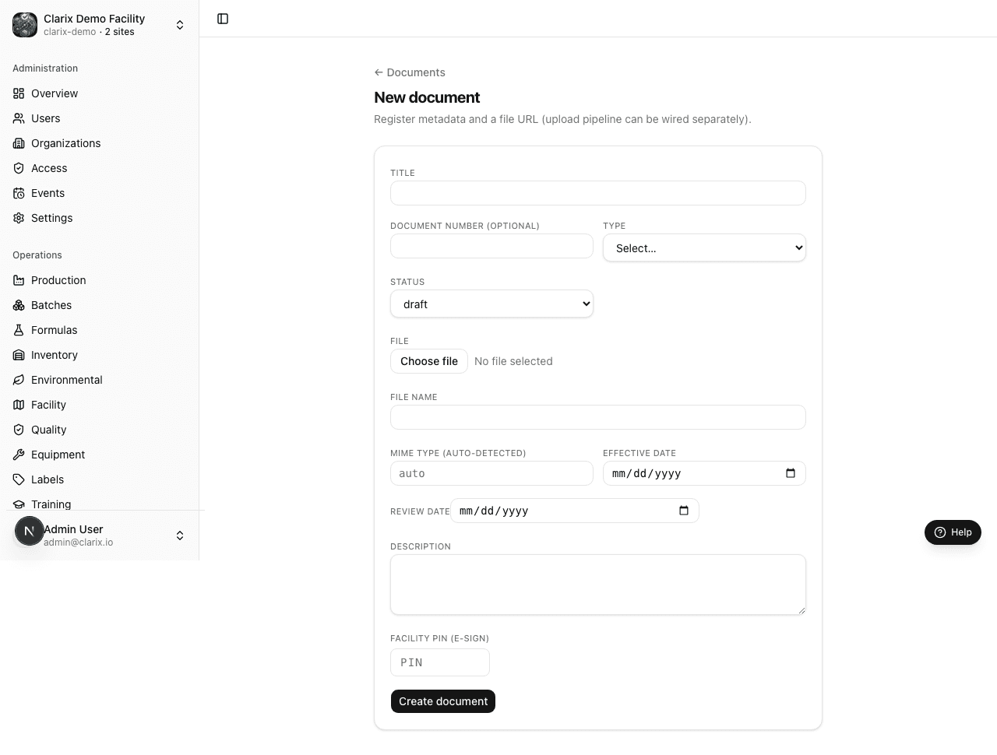This screenshot has height=755, width=997.
Task: Open Batches in the sidebar
Action: coord(100,305)
